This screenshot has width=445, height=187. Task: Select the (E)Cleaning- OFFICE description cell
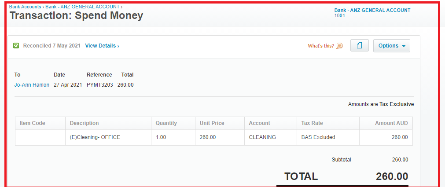[x=108, y=137]
